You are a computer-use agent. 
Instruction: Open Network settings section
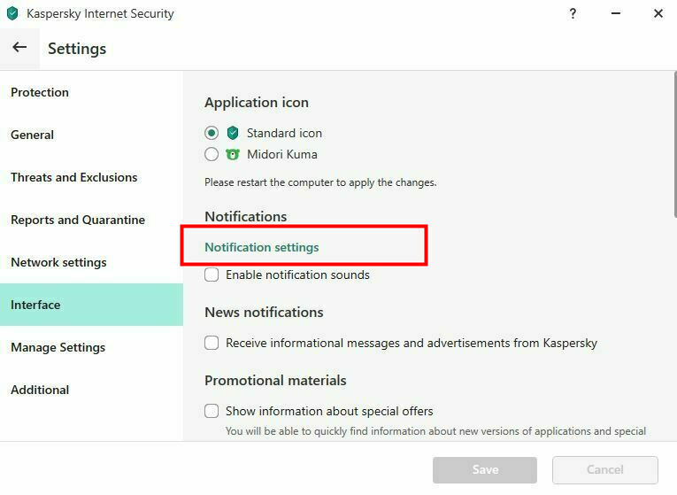pos(91,262)
